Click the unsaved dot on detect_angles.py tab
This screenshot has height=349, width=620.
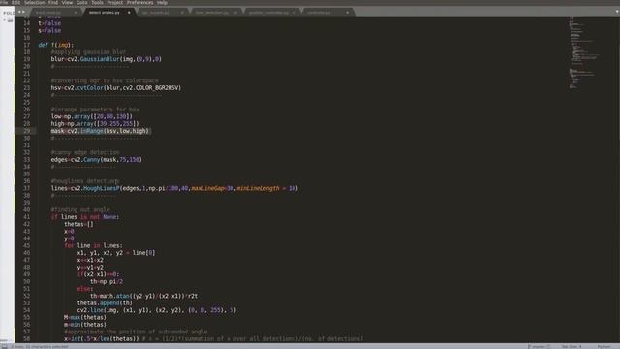pyautogui.click(x=129, y=13)
